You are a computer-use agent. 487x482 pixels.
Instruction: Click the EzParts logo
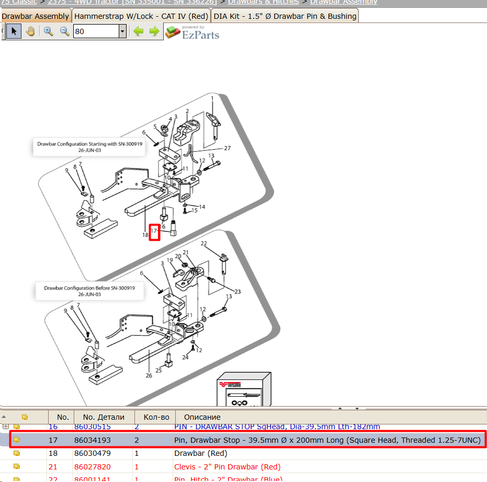point(192,32)
